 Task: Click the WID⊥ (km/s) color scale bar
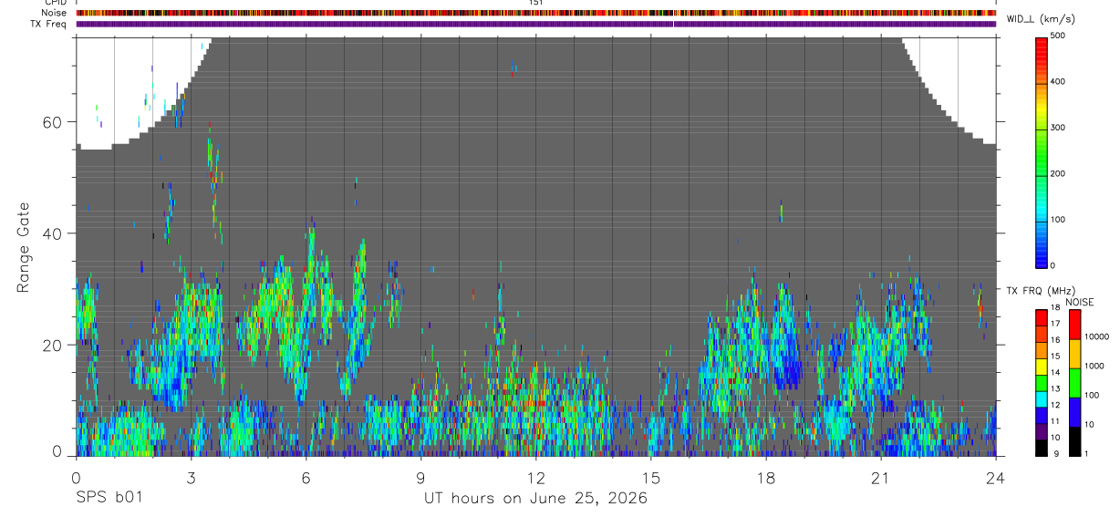coord(1042,150)
